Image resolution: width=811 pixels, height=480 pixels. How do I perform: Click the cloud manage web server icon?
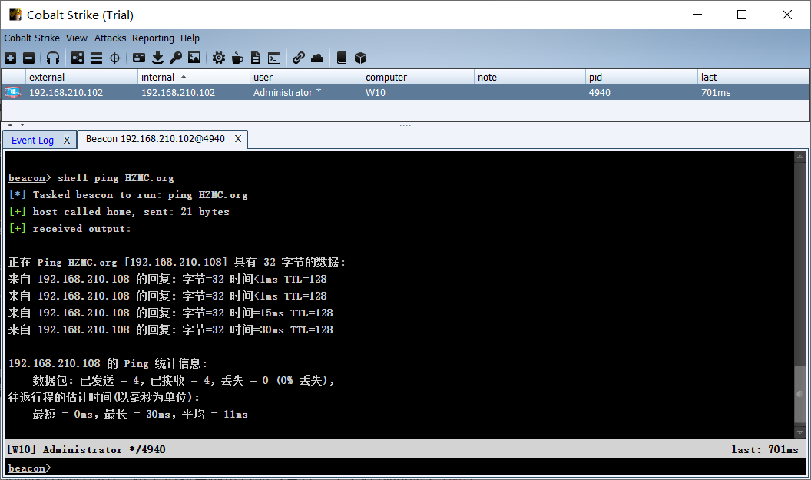[317, 58]
